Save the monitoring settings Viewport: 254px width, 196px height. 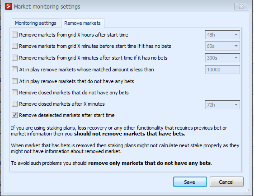[190, 182]
